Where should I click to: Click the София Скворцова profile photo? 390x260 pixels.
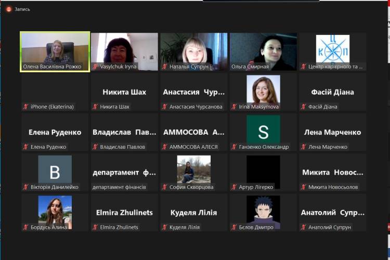pyautogui.click(x=193, y=170)
